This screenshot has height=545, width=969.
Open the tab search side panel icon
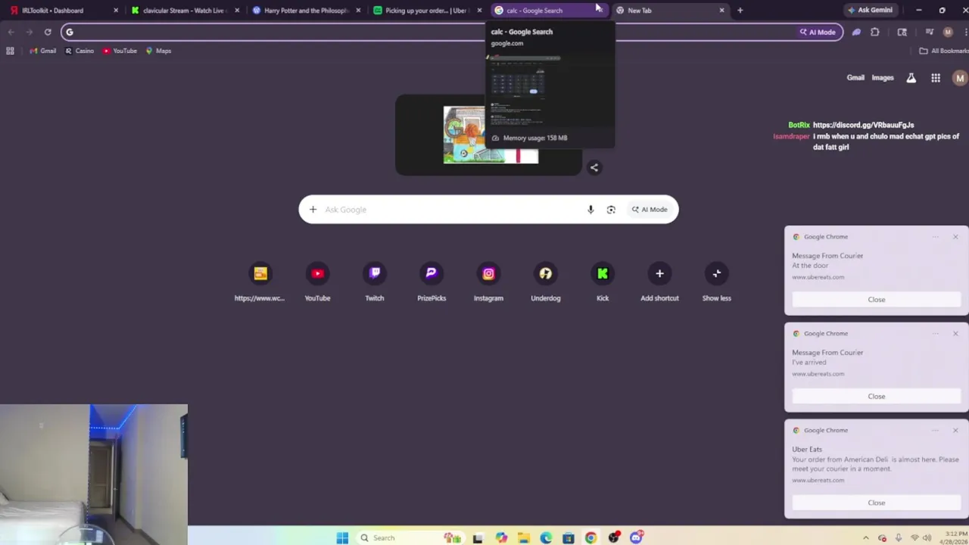pyautogui.click(x=902, y=32)
